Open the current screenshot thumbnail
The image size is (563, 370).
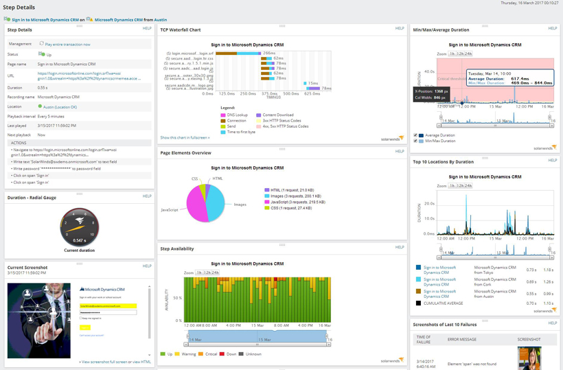click(x=39, y=320)
